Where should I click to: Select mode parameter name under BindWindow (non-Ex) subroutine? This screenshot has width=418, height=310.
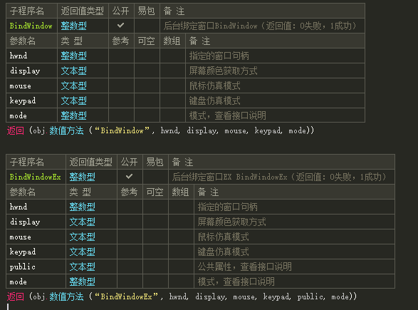click(18, 115)
